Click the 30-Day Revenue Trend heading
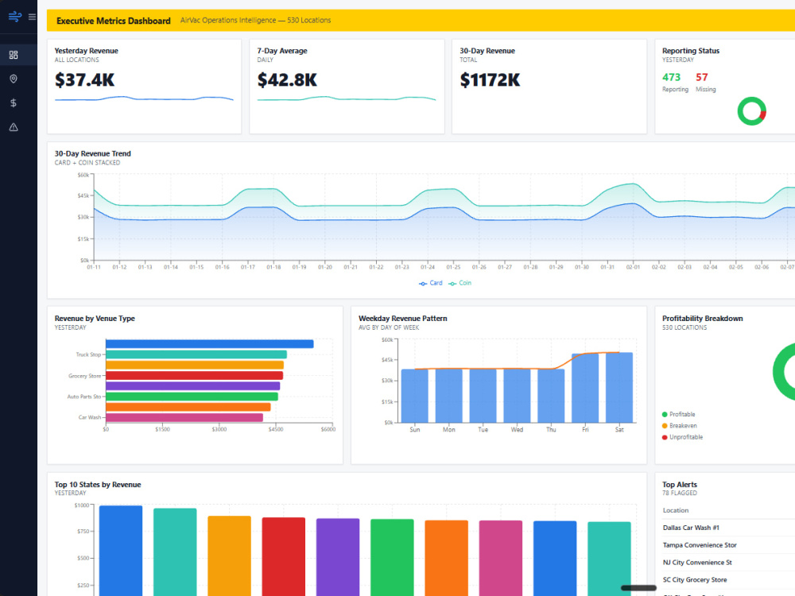The width and height of the screenshot is (795, 596). pos(93,153)
